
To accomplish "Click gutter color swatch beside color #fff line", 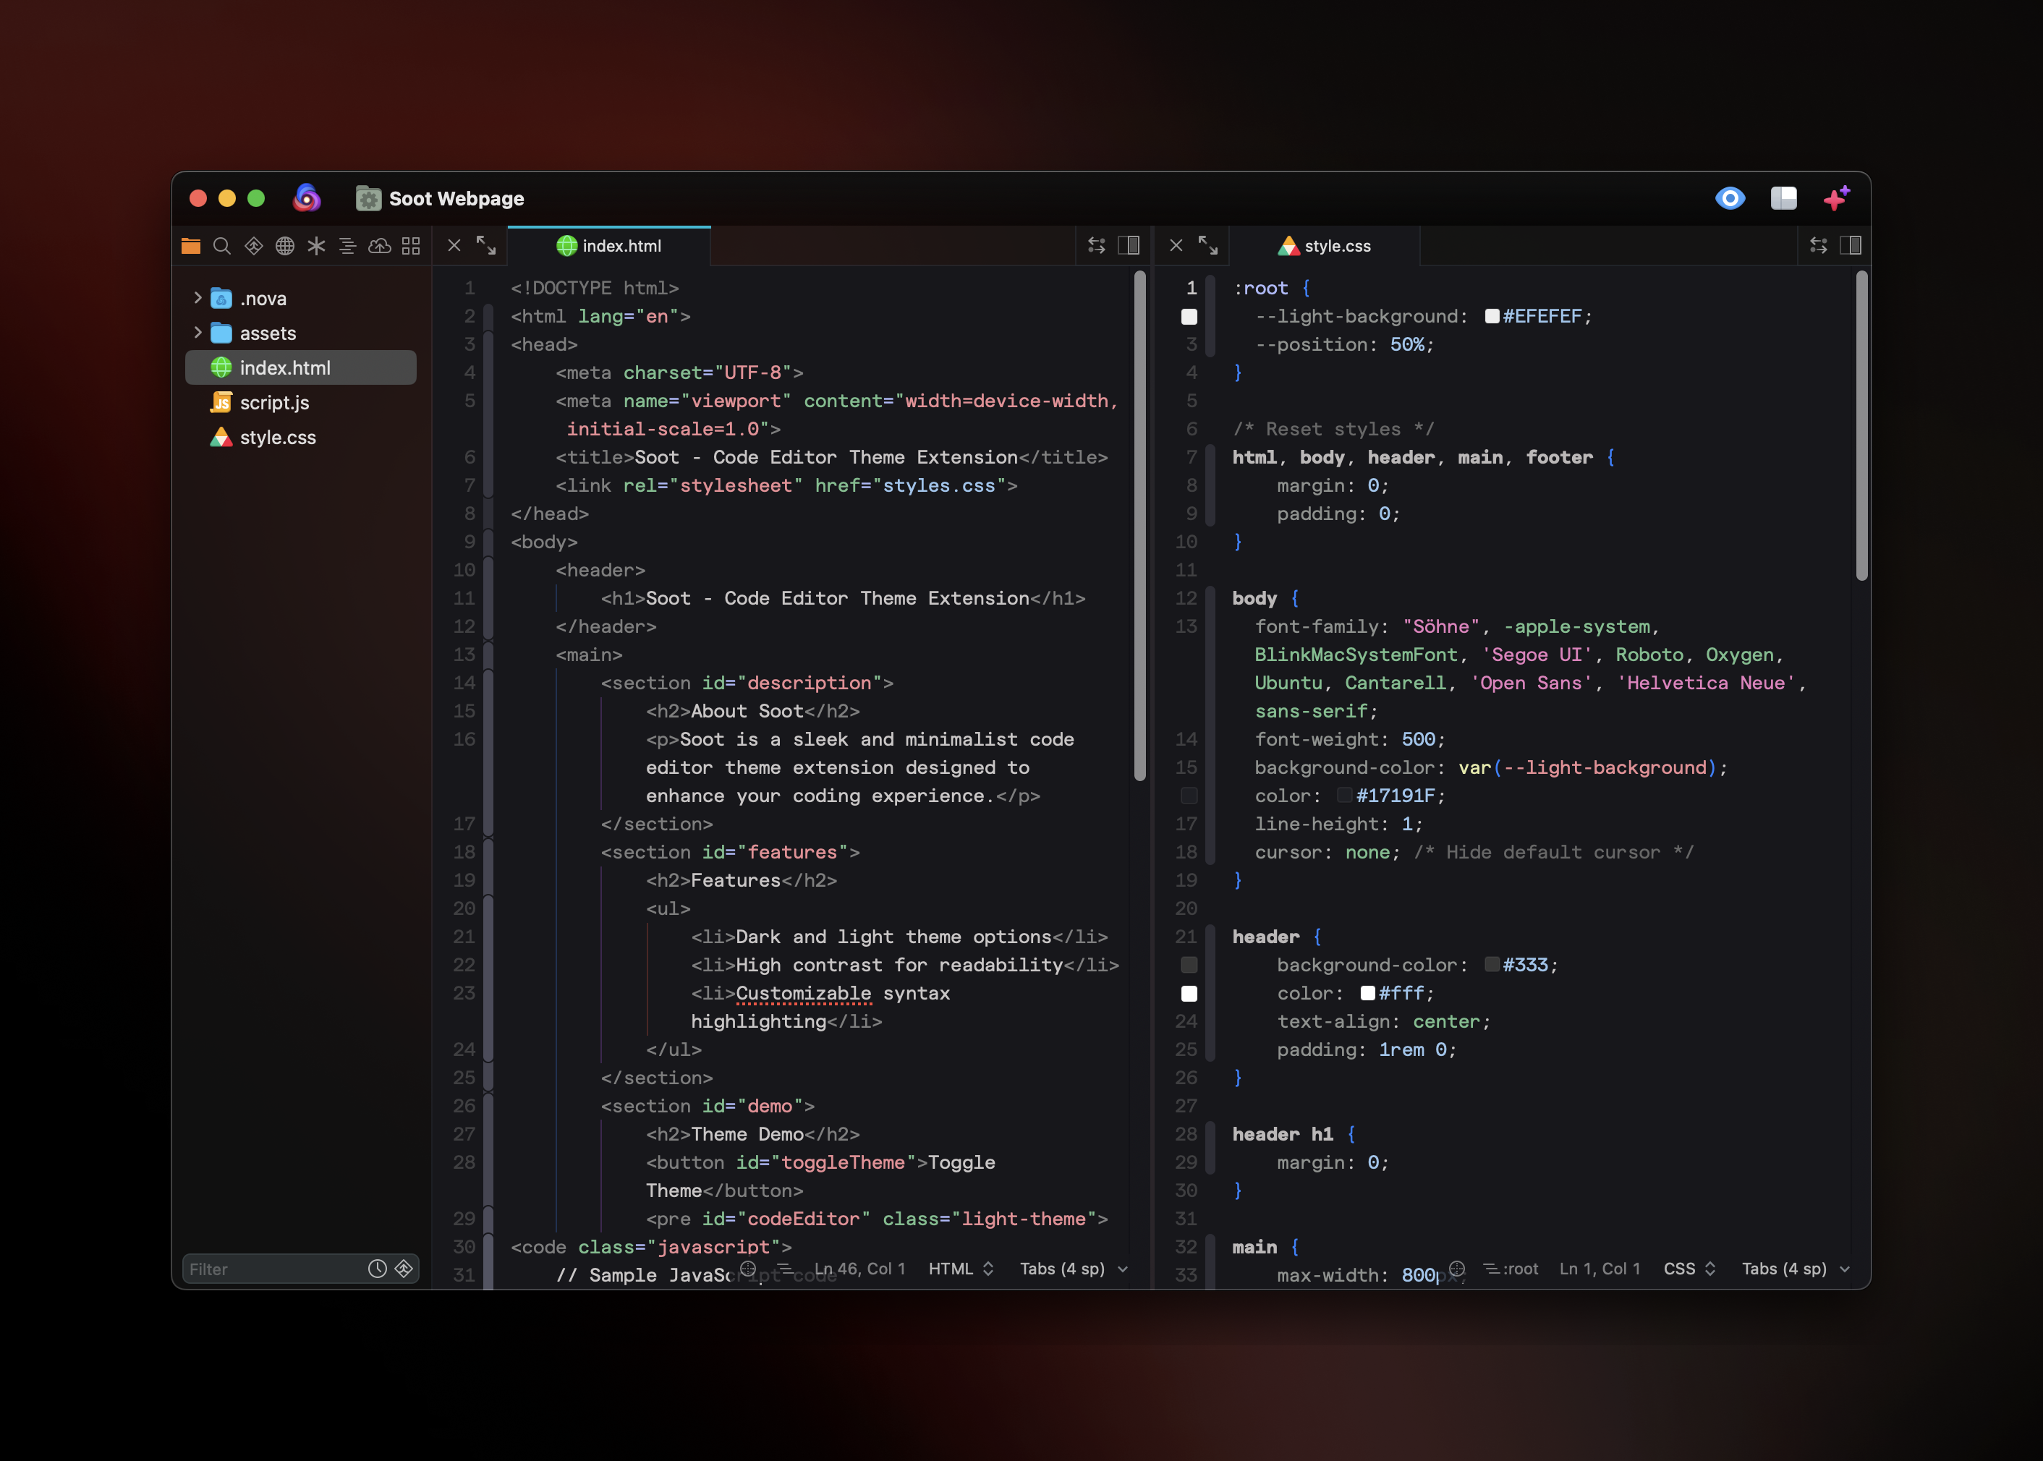I will (1189, 993).
